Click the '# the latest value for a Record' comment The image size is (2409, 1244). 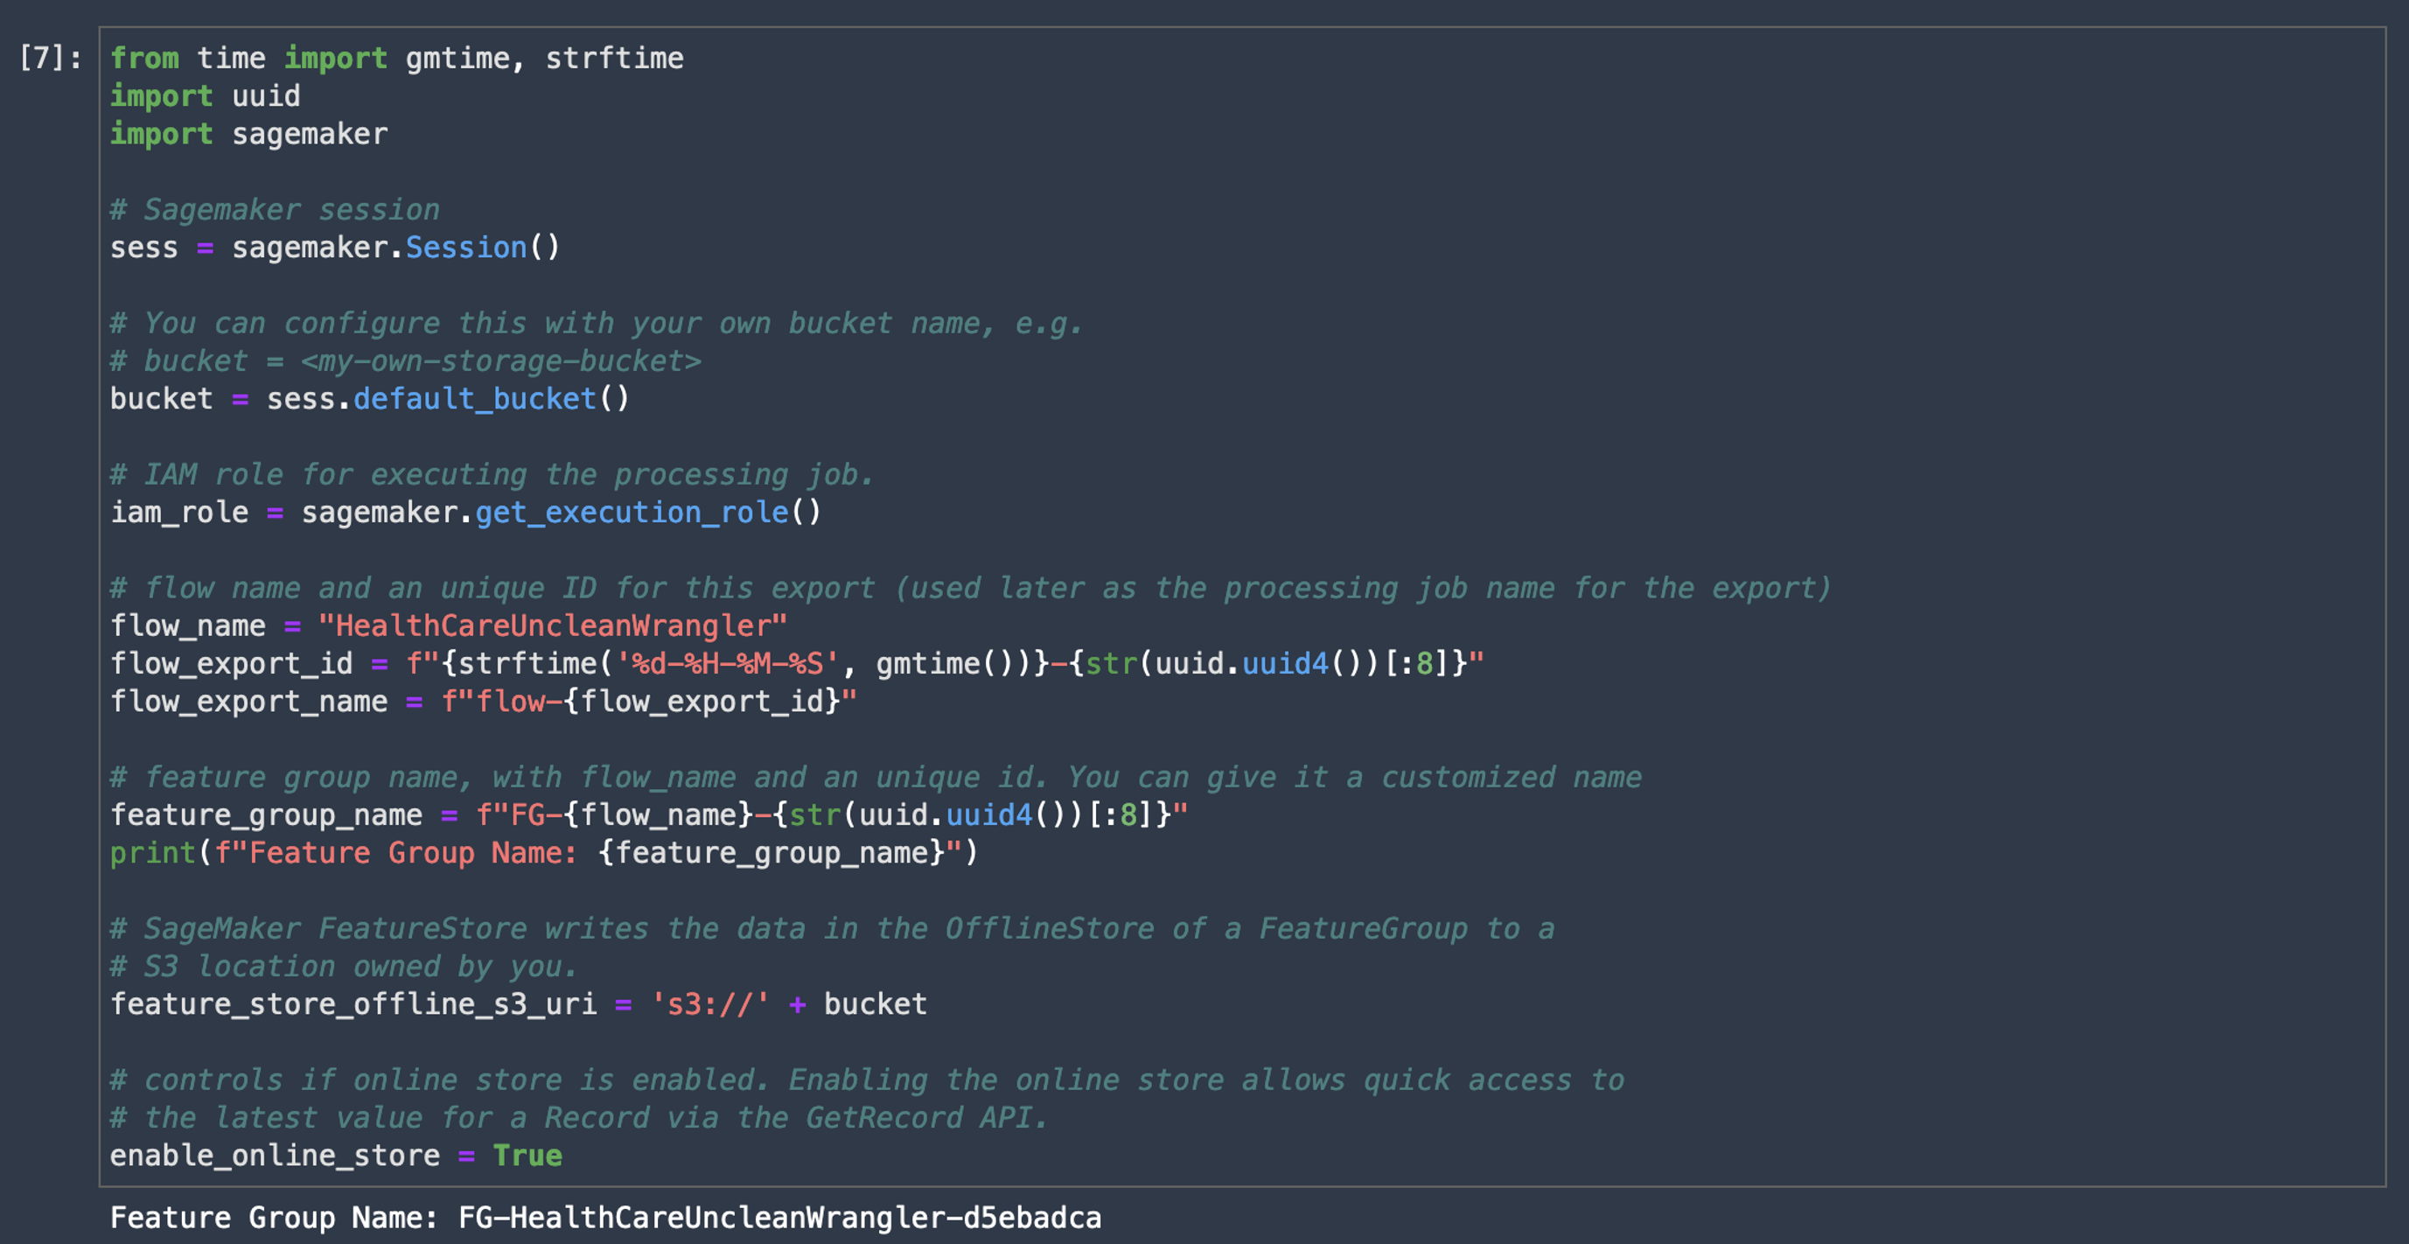pos(579,1118)
